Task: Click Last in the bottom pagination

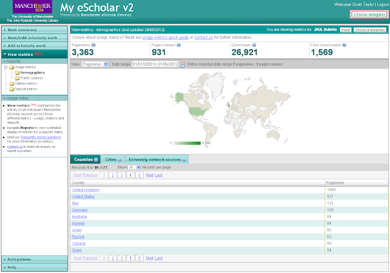Action: 158,258
